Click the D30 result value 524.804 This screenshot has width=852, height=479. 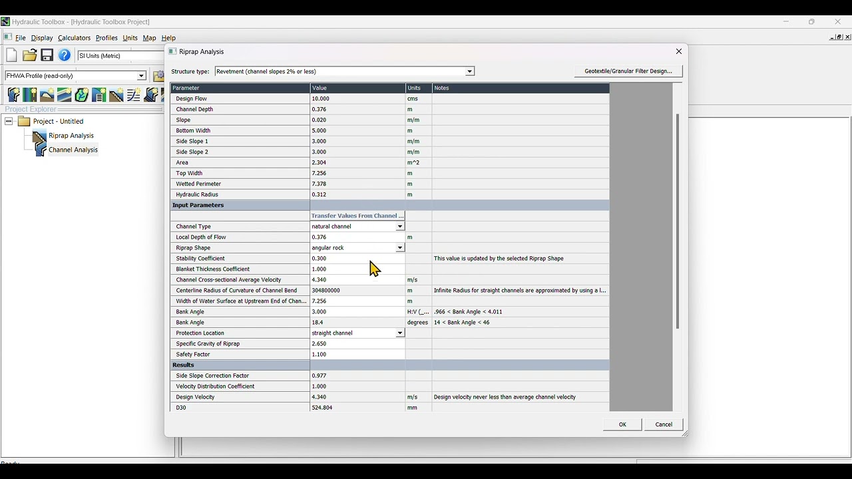coord(357,407)
